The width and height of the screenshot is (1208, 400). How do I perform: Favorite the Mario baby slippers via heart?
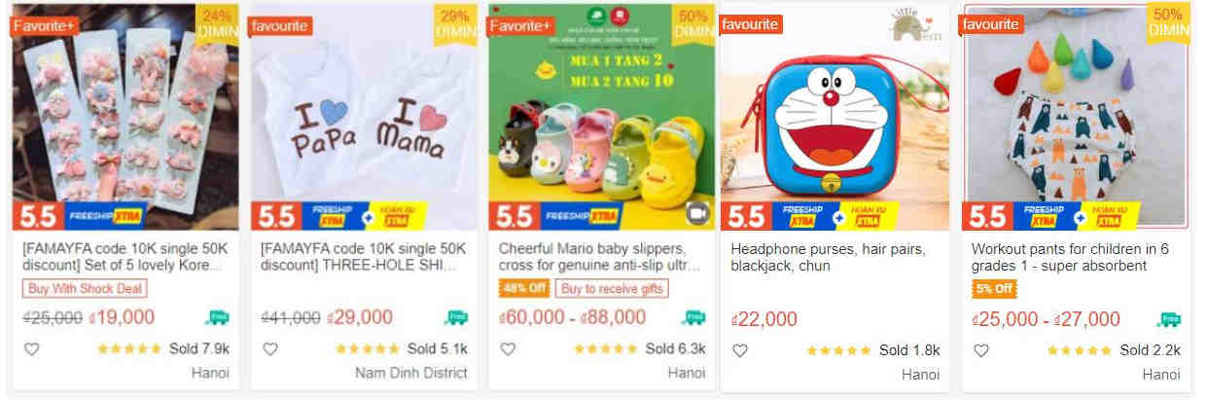pos(508,349)
